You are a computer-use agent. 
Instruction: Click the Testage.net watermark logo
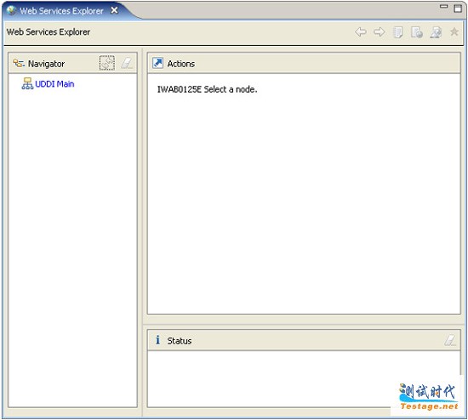tap(429, 397)
